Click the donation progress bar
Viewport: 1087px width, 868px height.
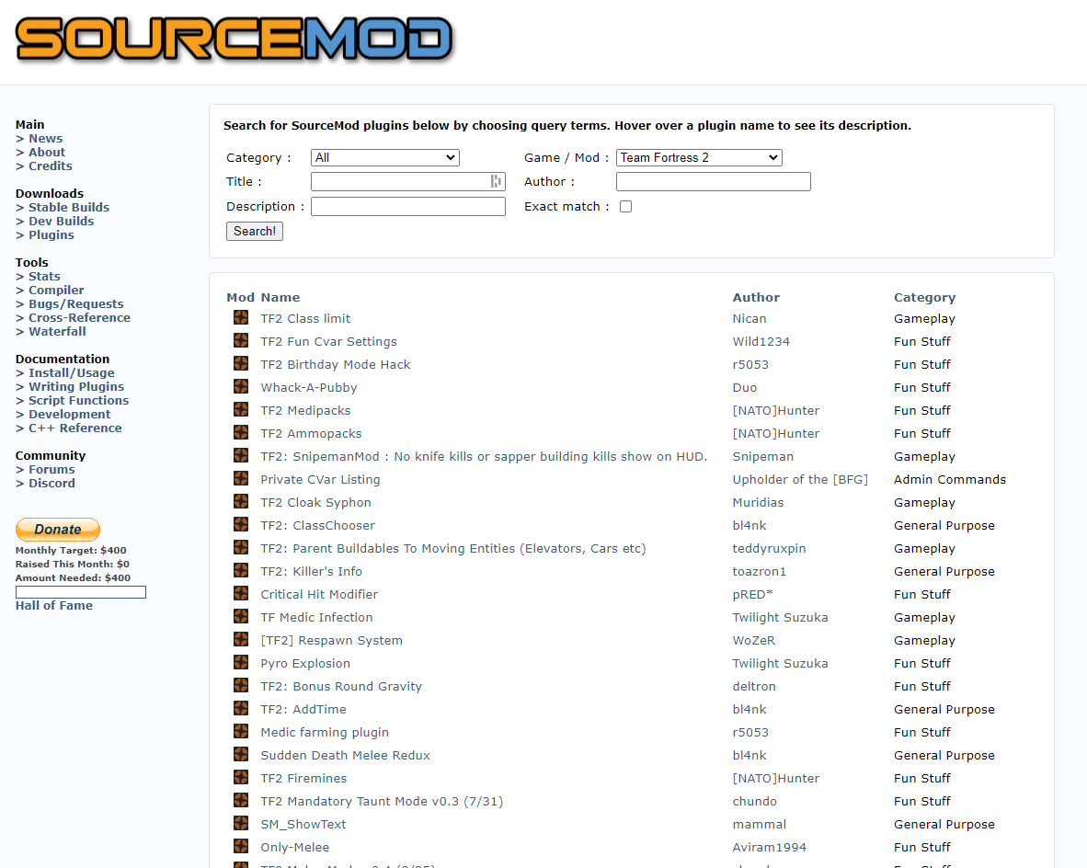point(80,592)
